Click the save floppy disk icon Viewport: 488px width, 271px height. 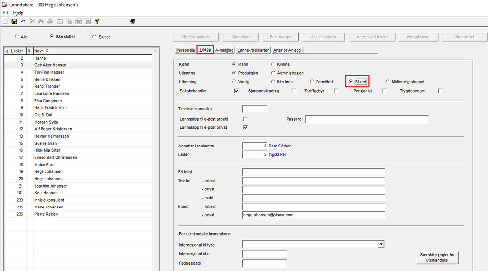pos(14,21)
